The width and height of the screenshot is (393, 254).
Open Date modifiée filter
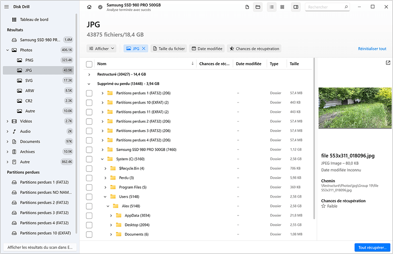[207, 49]
